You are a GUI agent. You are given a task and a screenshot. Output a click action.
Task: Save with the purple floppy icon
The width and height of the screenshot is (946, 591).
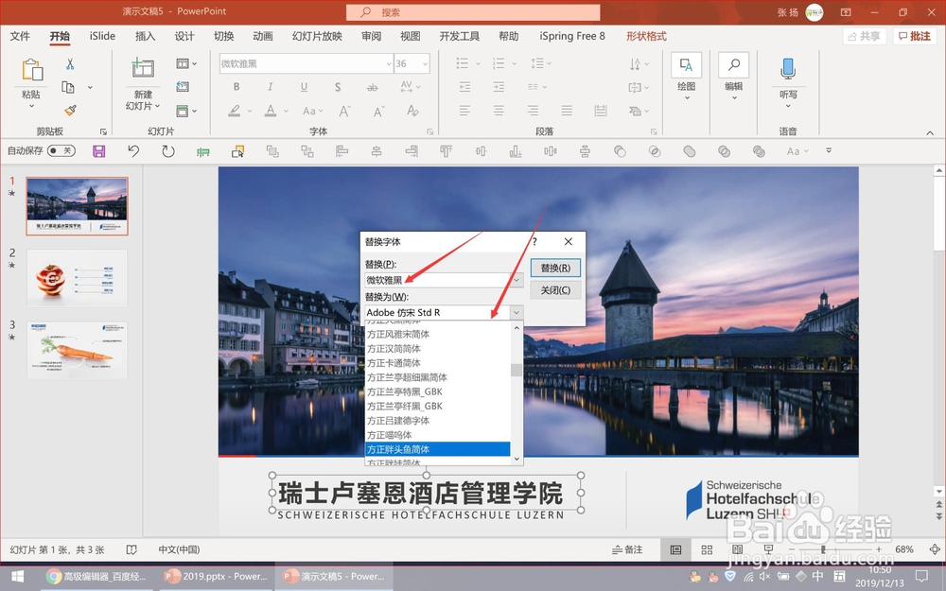coord(99,151)
